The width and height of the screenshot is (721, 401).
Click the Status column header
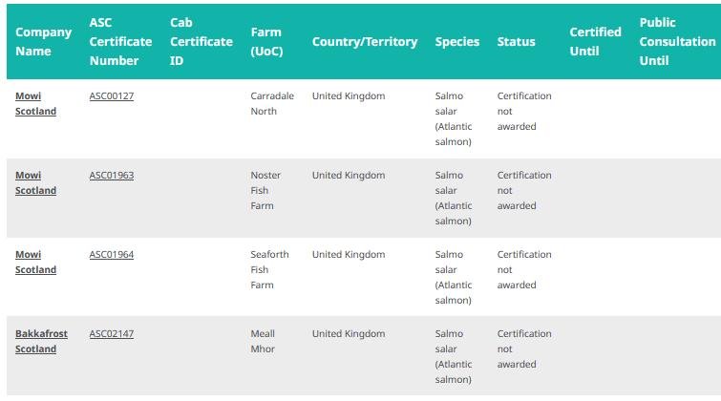(516, 42)
